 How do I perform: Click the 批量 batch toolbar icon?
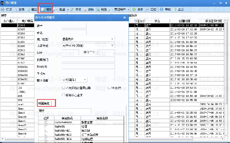click(56, 9)
